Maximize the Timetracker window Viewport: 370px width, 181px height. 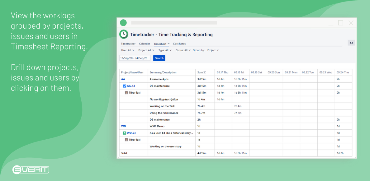click(x=340, y=23)
